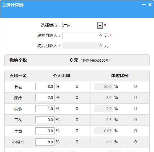This screenshot has width=154, height=152.
Task: Click the 公积金 unit ratio 8.0 value
Action: [x=109, y=142]
